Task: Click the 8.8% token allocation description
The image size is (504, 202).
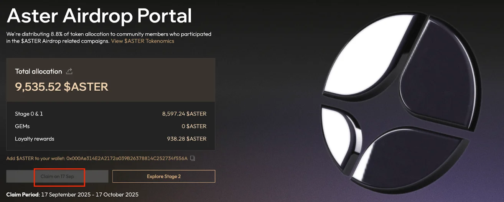Action: click(109, 34)
